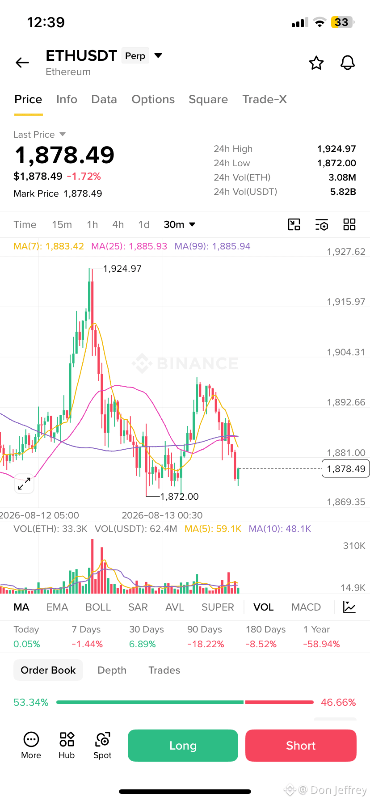Viewport: 370px width, 801px height.
Task: Tap the Today 0.05% performance
Action: 27,637
